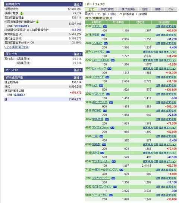The width and height of the screenshot is (179, 203).
Task: Click help icon next to 代用有価証券評価額合計
Action: pyautogui.click(x=37, y=22)
